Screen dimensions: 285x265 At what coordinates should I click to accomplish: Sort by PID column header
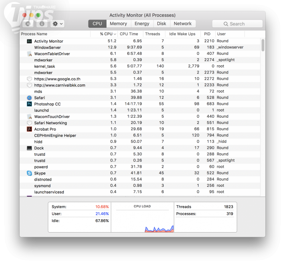click(207, 34)
